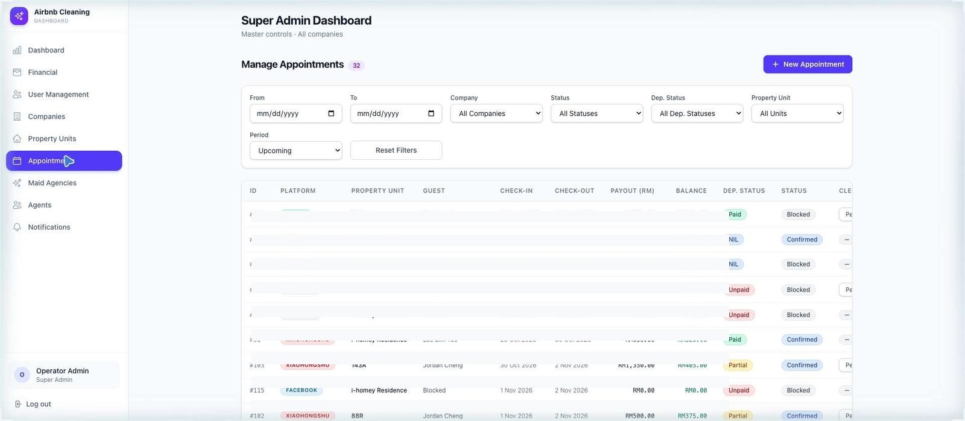Viewport: 965px width, 421px height.
Task: Focus the From date input field
Action: pyautogui.click(x=296, y=113)
